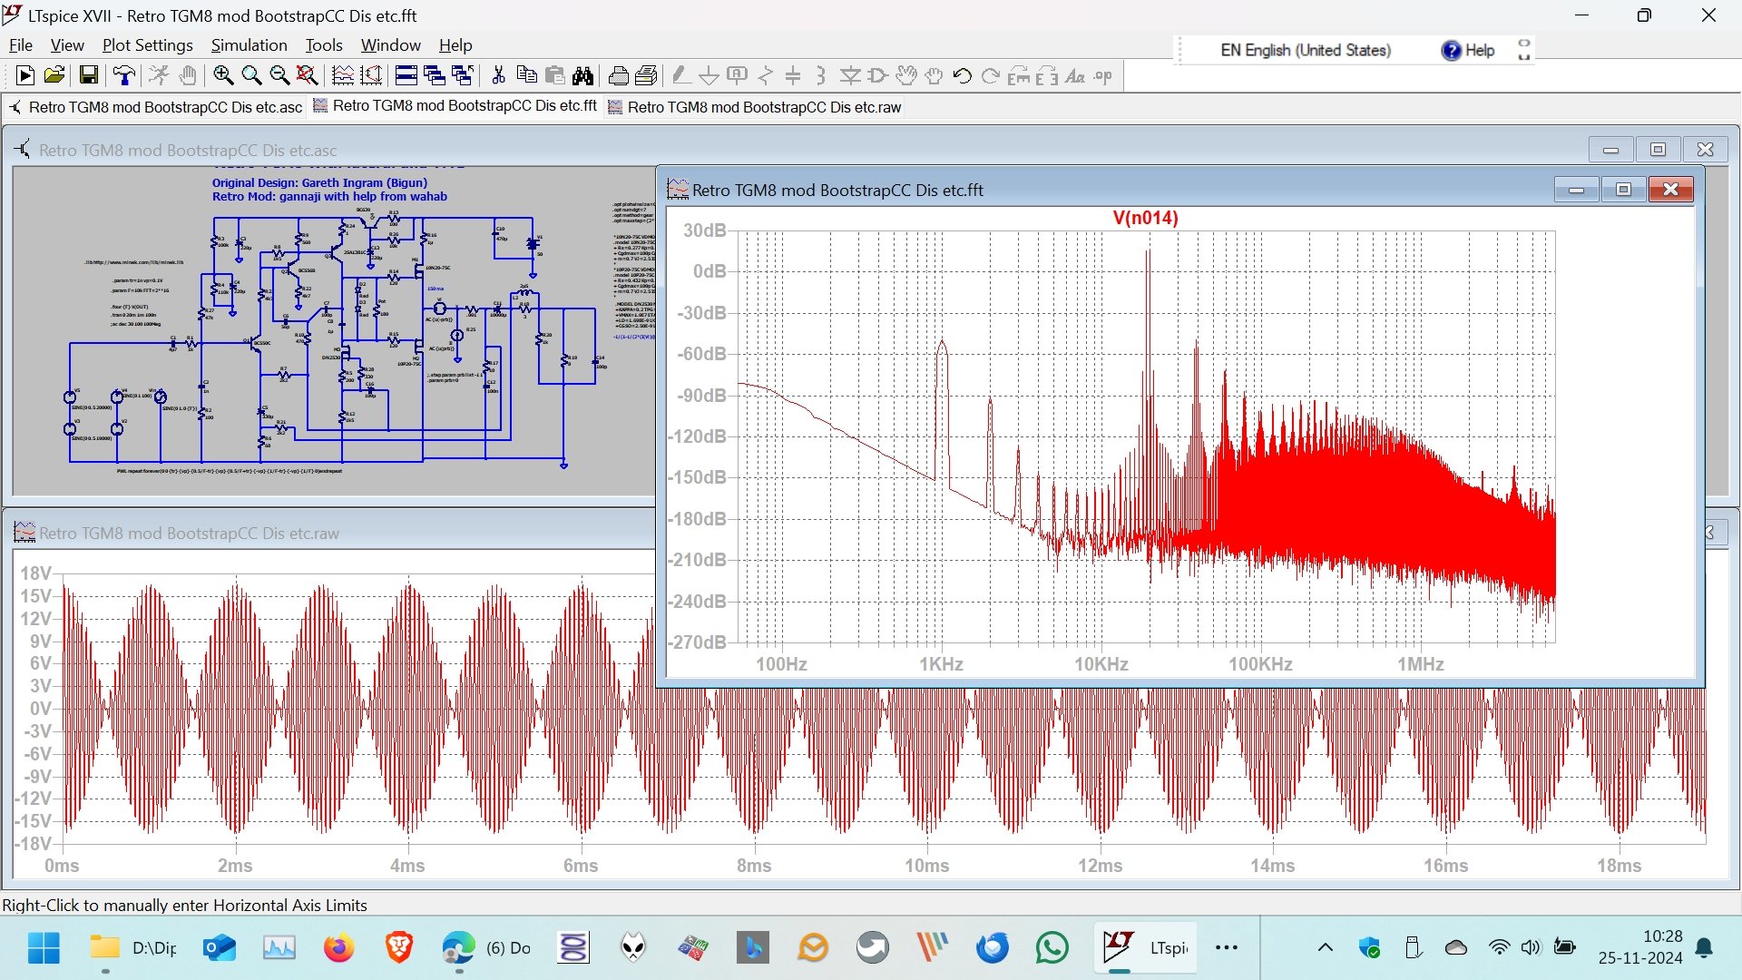Open taskbar overflow three-dots menu
The height and width of the screenshot is (980, 1742).
point(1227,948)
